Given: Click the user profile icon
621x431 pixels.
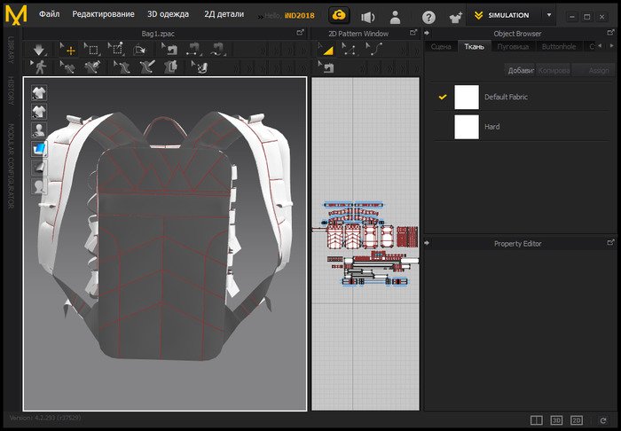Looking at the screenshot, I should tap(396, 16).
